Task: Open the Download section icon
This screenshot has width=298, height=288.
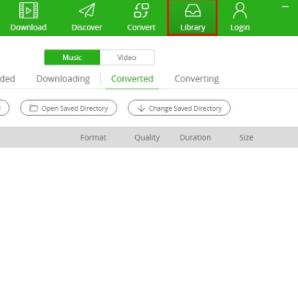Action: click(x=29, y=10)
